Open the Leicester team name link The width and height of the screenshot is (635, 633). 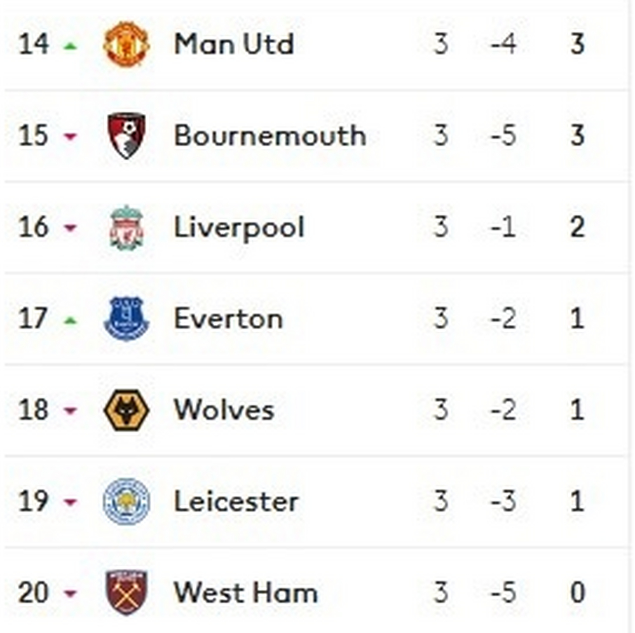coord(236,501)
